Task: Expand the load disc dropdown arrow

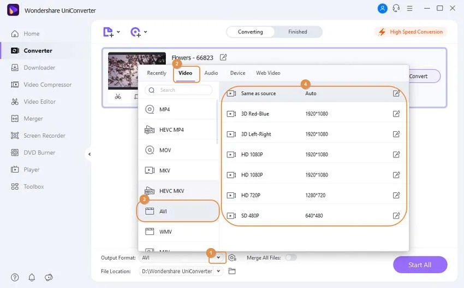Action: 146,32
